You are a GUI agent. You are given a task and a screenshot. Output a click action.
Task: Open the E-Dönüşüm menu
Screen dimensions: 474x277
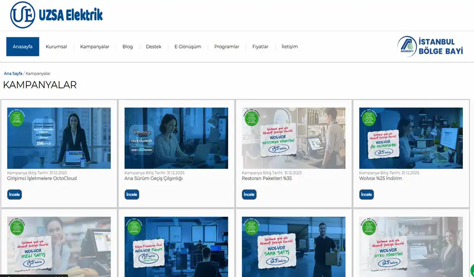[187, 47]
